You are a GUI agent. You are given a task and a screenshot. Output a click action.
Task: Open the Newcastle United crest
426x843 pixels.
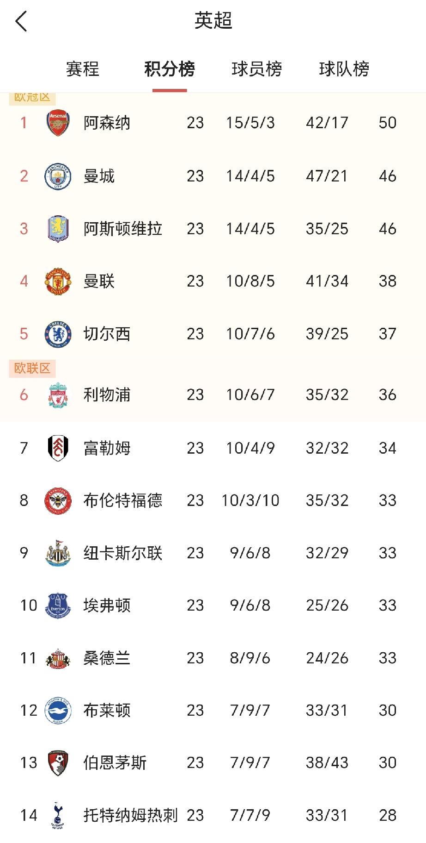58,553
